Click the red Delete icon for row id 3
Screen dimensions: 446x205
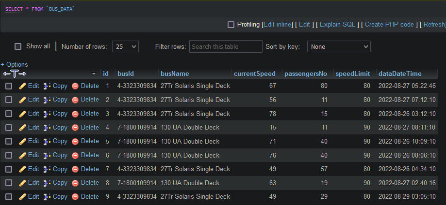[x=75, y=114]
